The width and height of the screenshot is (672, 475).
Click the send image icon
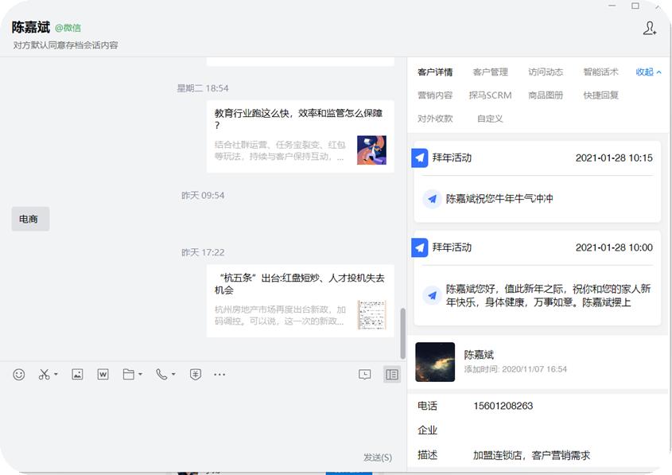coord(77,375)
